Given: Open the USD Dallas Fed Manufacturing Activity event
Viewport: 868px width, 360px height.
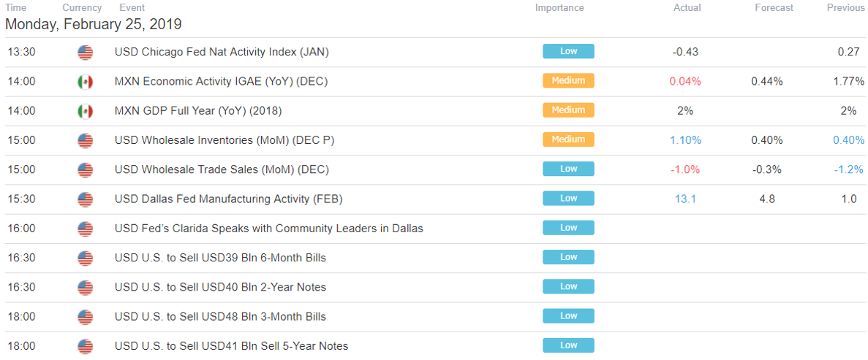Looking at the screenshot, I should [228, 199].
